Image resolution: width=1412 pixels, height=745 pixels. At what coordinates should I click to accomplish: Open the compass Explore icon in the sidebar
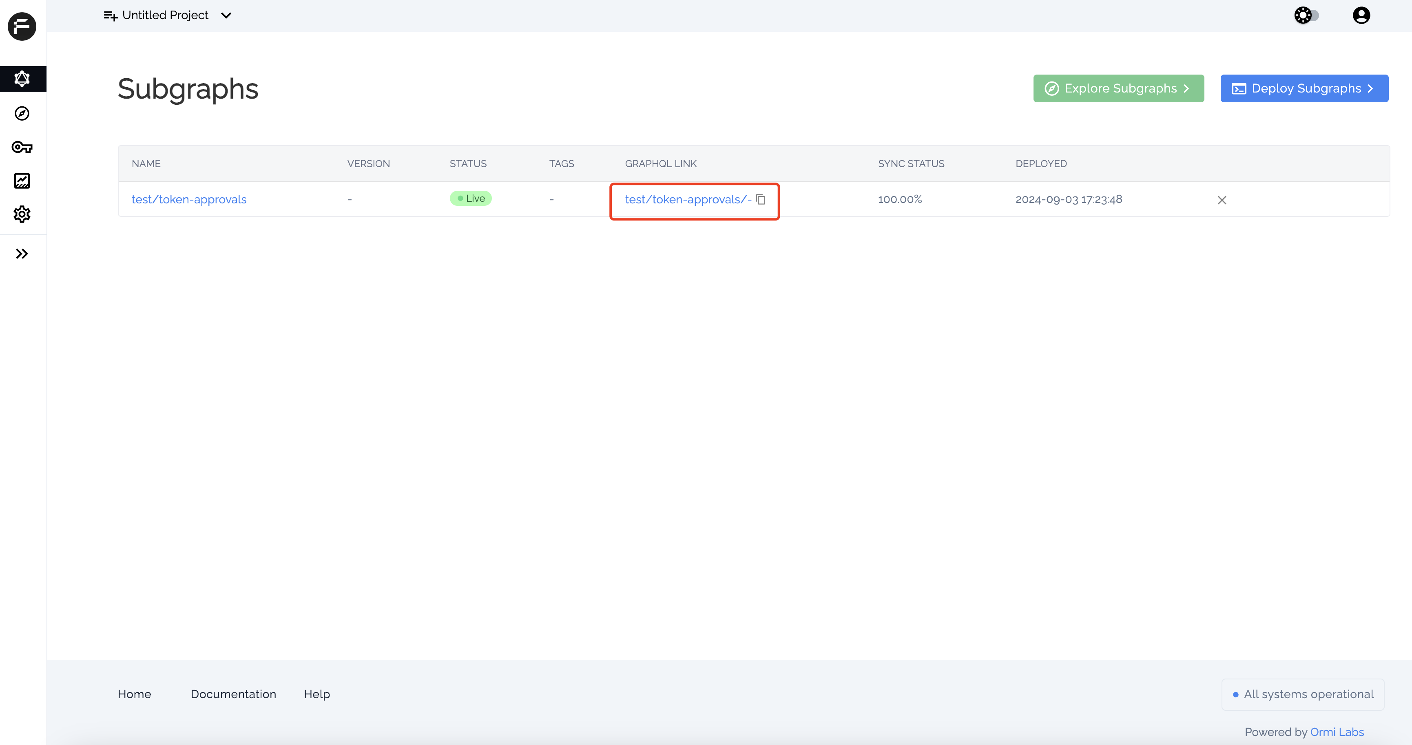[22, 113]
